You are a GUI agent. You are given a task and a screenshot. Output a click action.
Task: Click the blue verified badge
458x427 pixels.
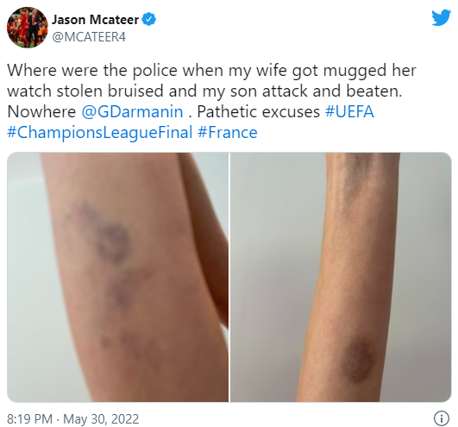coord(149,20)
